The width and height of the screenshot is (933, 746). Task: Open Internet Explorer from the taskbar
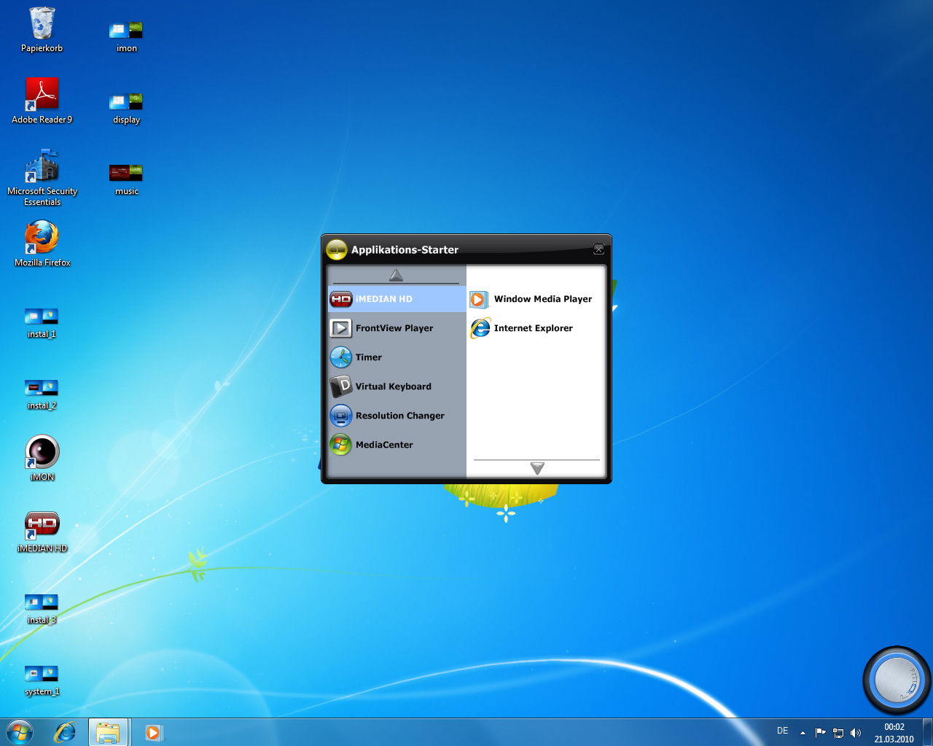pos(66,732)
